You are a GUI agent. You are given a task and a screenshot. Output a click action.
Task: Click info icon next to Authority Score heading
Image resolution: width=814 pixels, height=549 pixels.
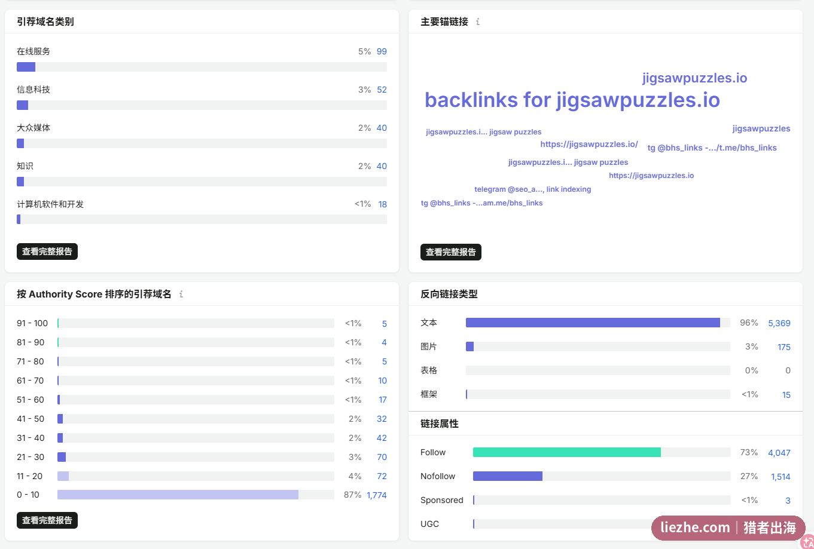click(x=181, y=294)
